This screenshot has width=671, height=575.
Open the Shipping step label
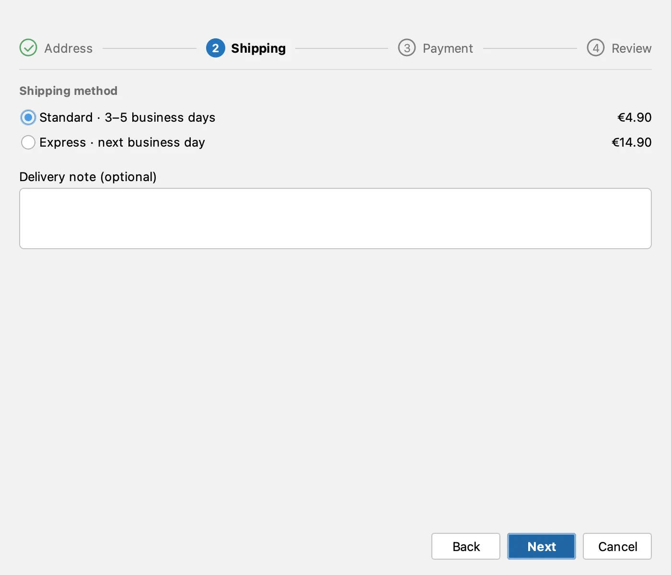[258, 48]
